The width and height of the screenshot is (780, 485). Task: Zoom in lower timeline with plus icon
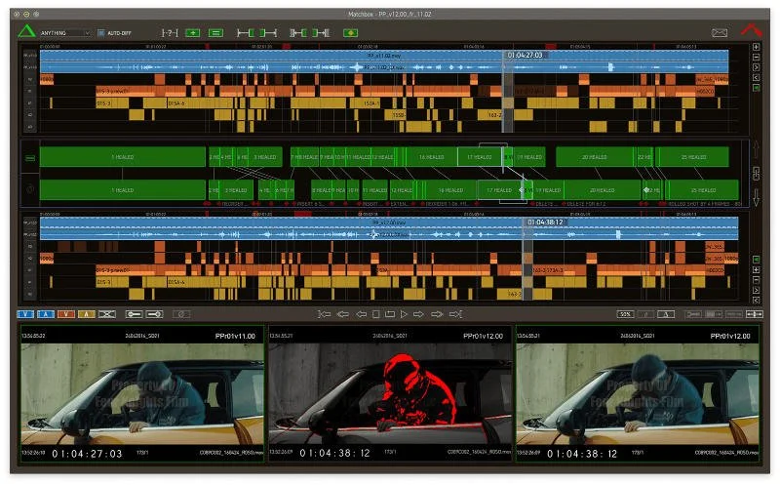click(757, 270)
